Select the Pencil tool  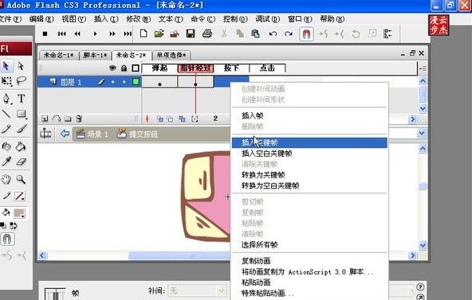coord(6,129)
